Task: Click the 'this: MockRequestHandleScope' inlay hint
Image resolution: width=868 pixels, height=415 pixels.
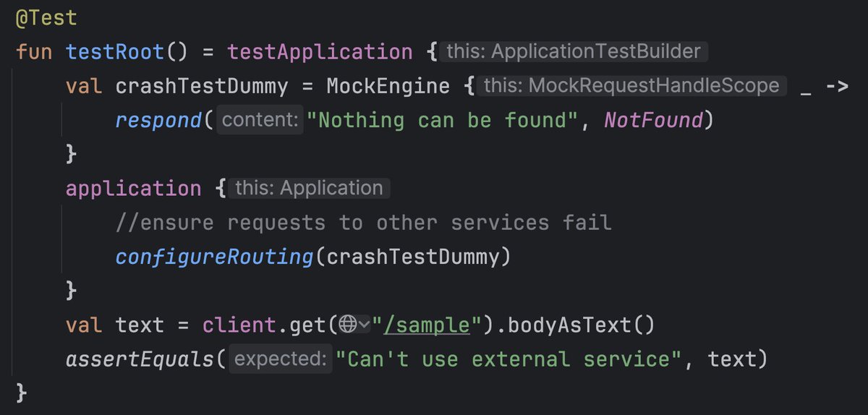Action: click(x=632, y=86)
